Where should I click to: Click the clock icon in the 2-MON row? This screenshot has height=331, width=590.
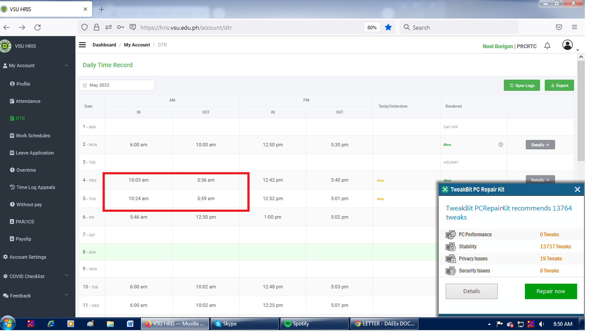[x=500, y=145]
